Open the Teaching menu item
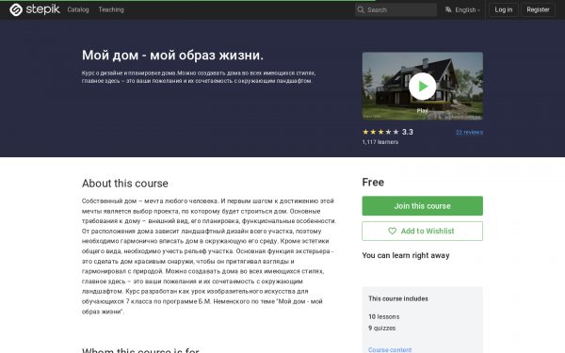This screenshot has width=565, height=353. click(x=111, y=9)
